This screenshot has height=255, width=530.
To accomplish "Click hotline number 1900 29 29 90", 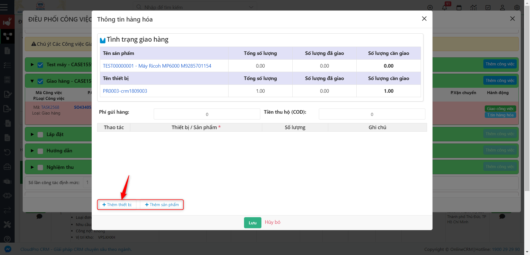I will click(x=506, y=249).
